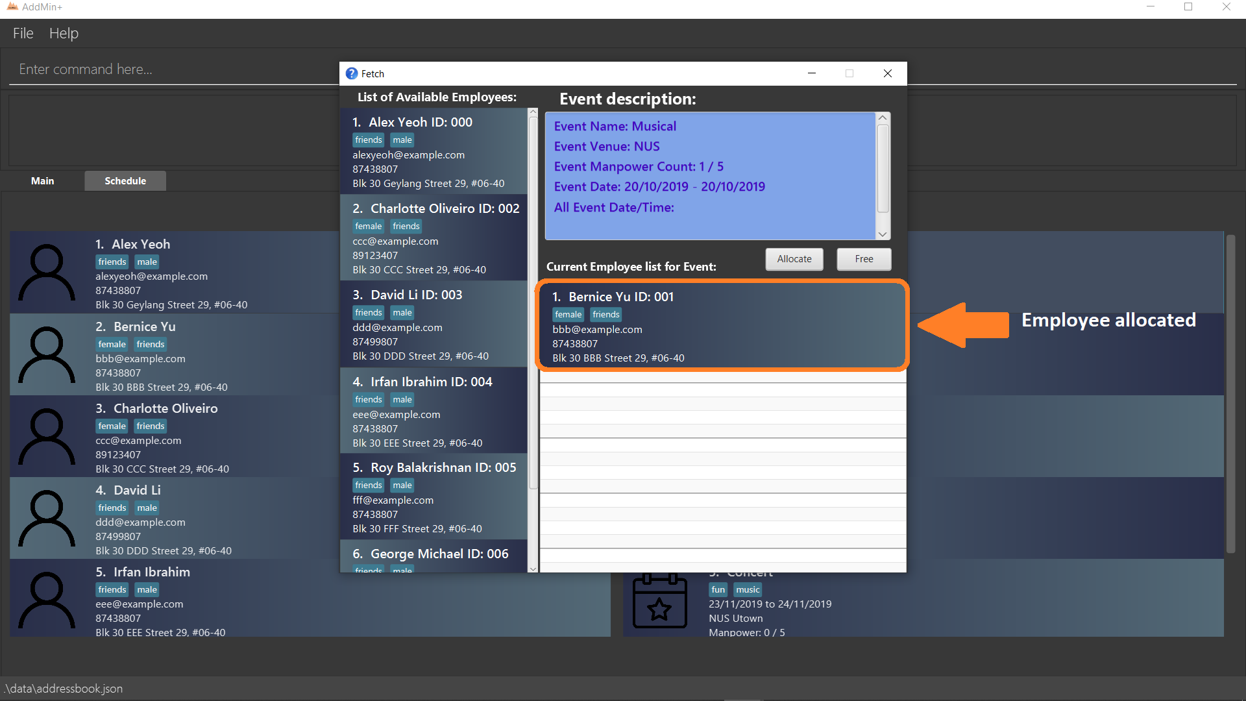Select Irfan Ibrahim ID: 004 in available list
Screen dimensions: 1246x701
(x=434, y=411)
